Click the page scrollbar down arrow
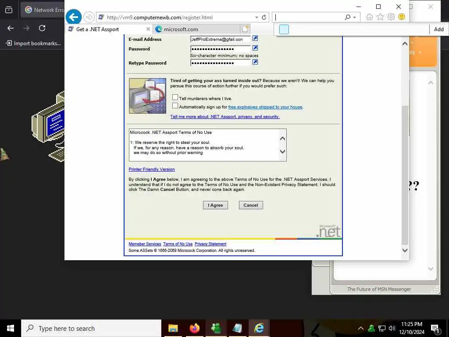The height and width of the screenshot is (337, 449). (405, 250)
